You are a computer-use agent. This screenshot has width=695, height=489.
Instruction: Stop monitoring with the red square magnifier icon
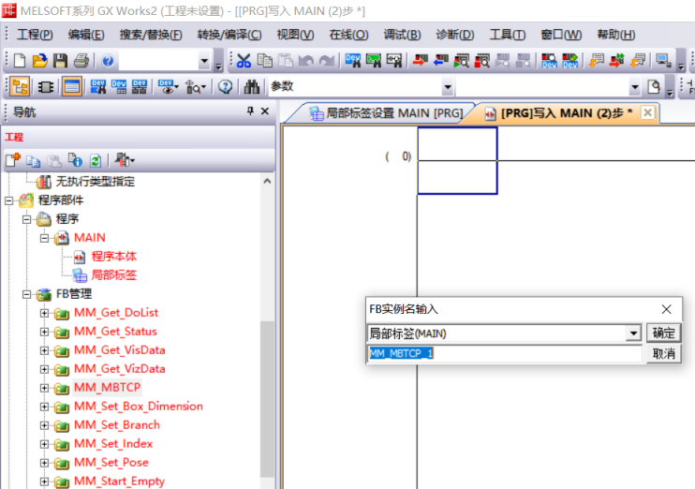(x=482, y=60)
